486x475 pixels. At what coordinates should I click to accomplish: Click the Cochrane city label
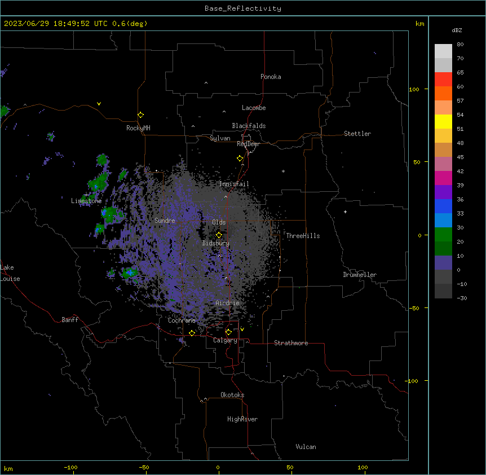[x=182, y=320]
